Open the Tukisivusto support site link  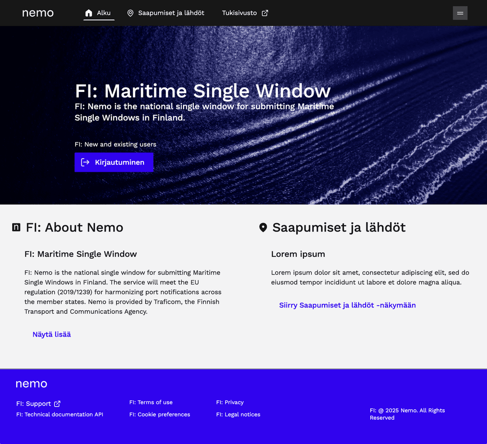[239, 13]
